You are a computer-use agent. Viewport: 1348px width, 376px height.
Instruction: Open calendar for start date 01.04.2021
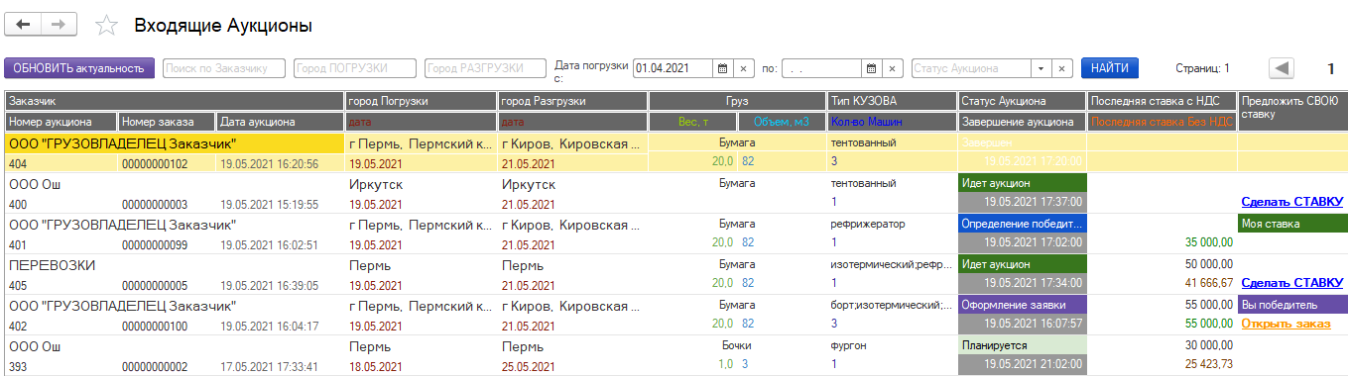[723, 68]
